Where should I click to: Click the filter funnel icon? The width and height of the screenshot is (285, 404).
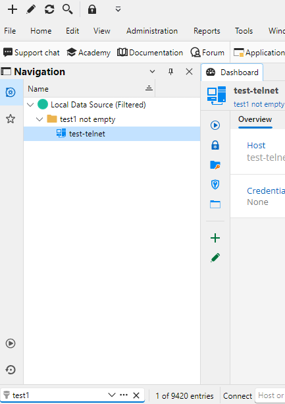(x=7, y=395)
